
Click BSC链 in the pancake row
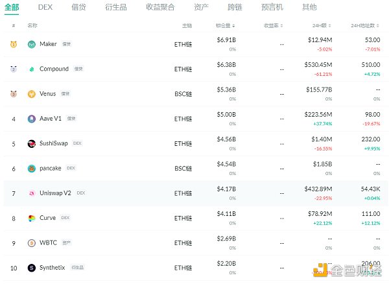click(x=183, y=169)
